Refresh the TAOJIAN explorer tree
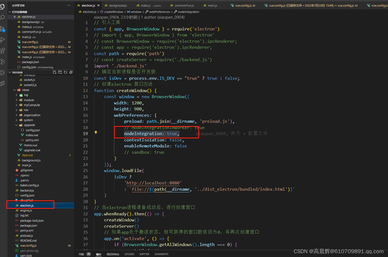Image resolution: width=388 pixels, height=257 pixels. click(x=65, y=72)
